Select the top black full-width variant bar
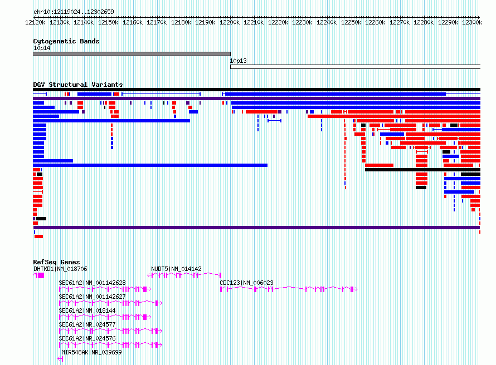The image size is (496, 365). pyautogui.click(x=256, y=90)
